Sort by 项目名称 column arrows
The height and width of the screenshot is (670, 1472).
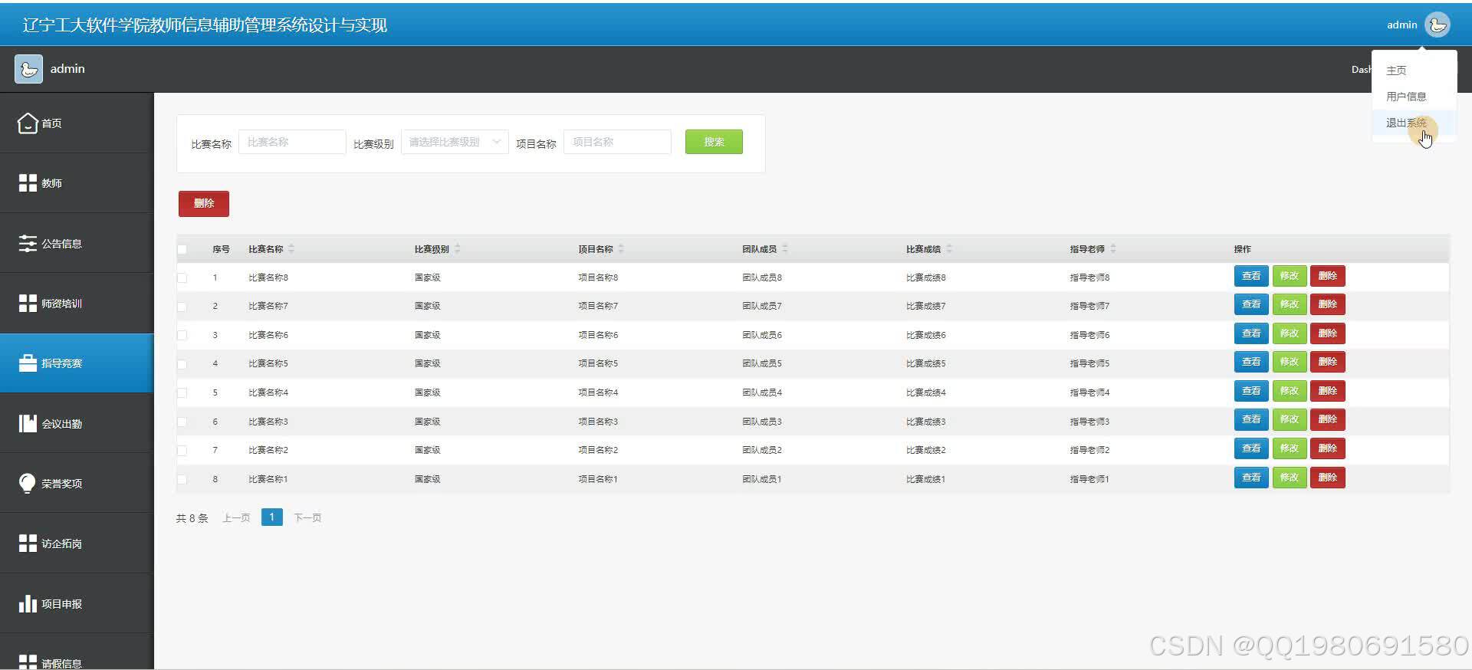coord(621,249)
